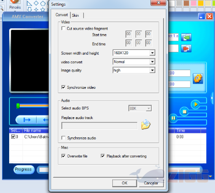215x193 pixels.
Task: Uncheck Synchronize video
Action: (x=63, y=87)
